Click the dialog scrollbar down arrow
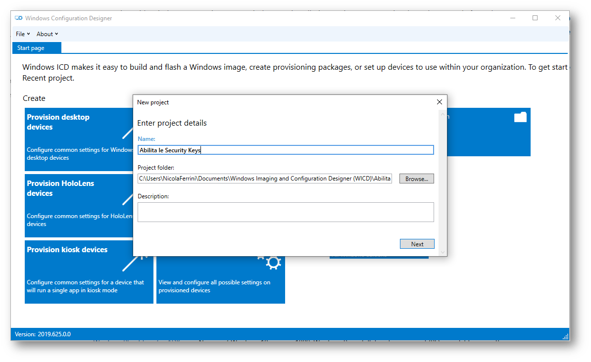Image resolution: width=591 pixels, height=362 pixels. [443, 252]
